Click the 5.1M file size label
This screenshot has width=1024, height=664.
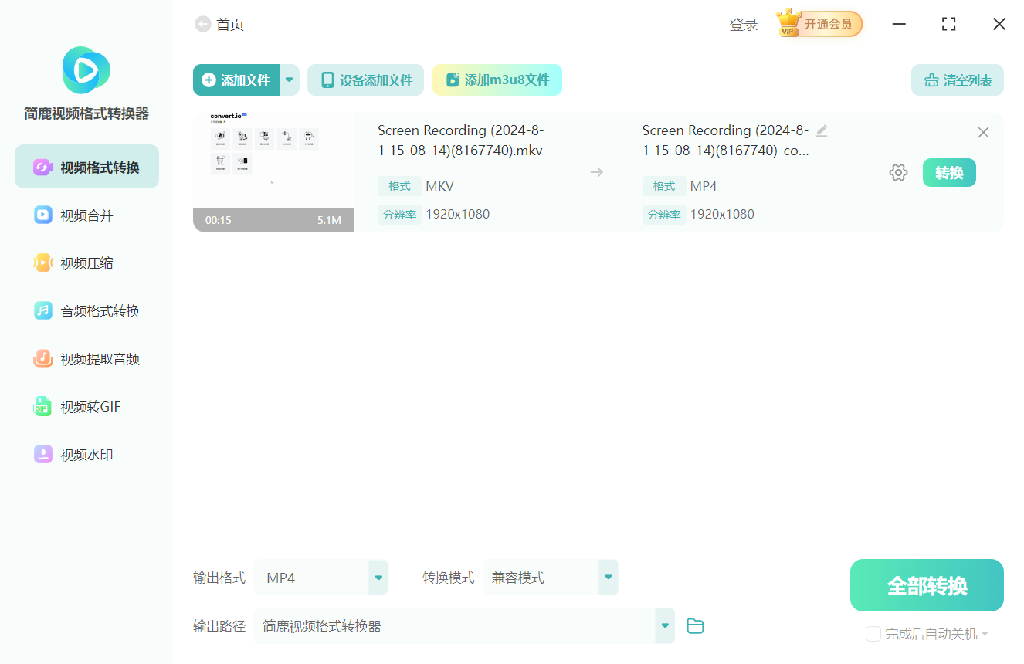[329, 220]
